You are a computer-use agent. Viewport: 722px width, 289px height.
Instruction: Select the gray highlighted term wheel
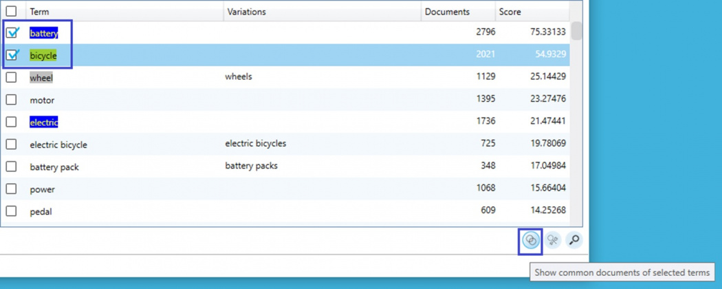point(41,78)
